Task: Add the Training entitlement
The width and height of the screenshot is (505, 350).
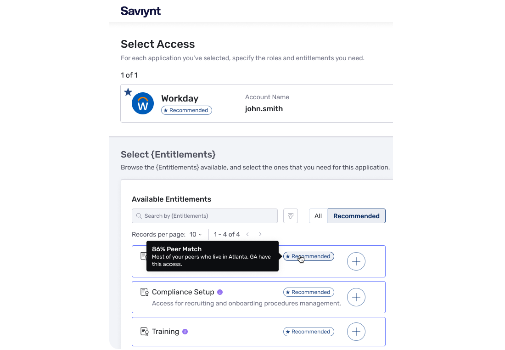Action: pos(356,331)
